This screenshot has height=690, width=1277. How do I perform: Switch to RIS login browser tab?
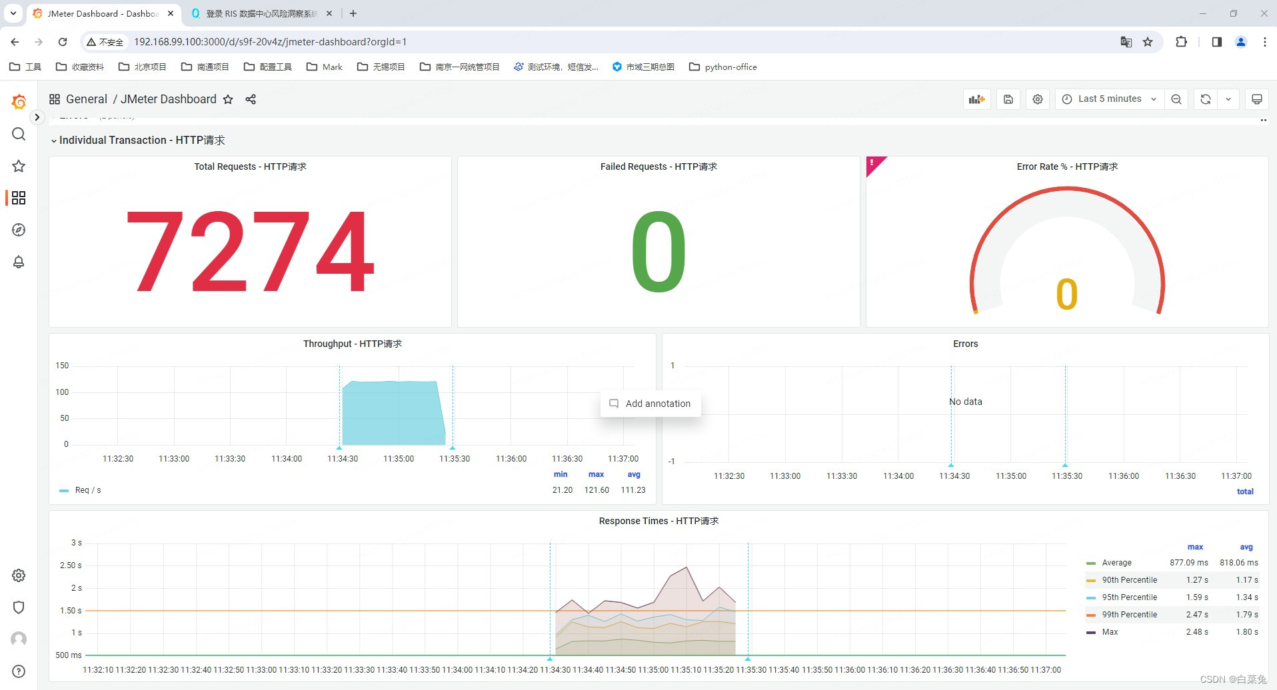261,13
